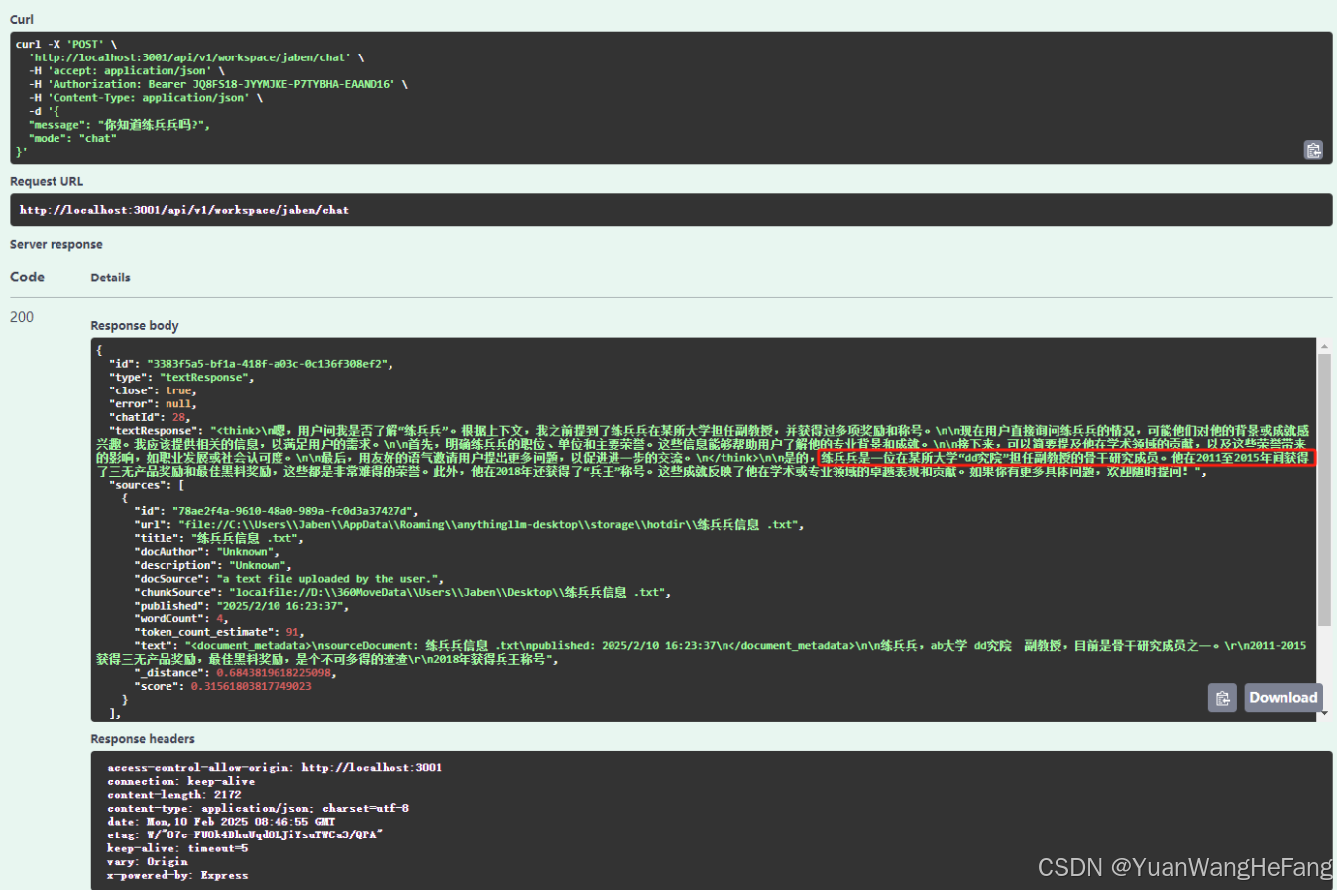The image size is (1337, 890).
Task: Click the "Server response" heading
Action: tap(56, 244)
